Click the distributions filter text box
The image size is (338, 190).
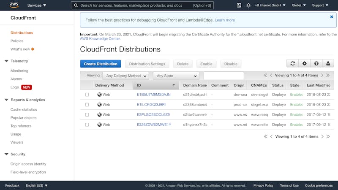click(x=224, y=76)
